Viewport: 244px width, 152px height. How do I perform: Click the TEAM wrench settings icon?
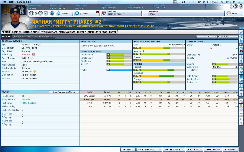point(241,123)
